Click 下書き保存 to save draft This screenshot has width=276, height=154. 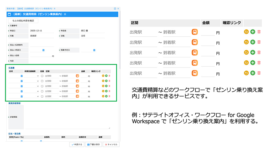click(93, 144)
